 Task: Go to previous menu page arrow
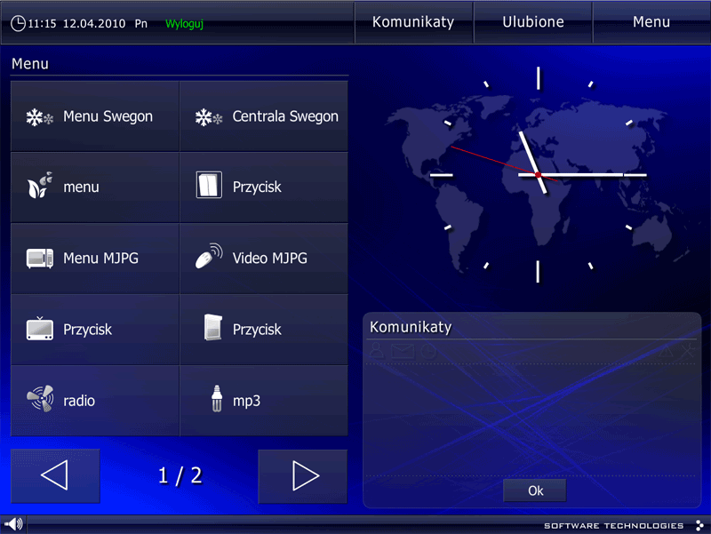pyautogui.click(x=55, y=476)
